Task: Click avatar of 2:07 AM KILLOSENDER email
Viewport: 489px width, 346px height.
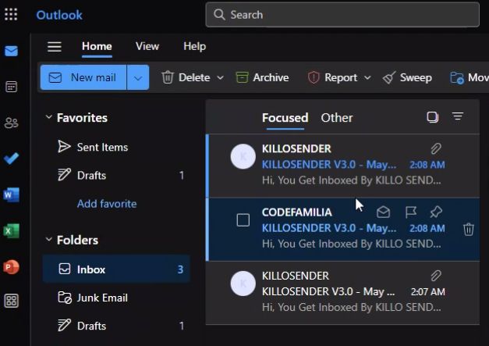Action: tap(243, 284)
